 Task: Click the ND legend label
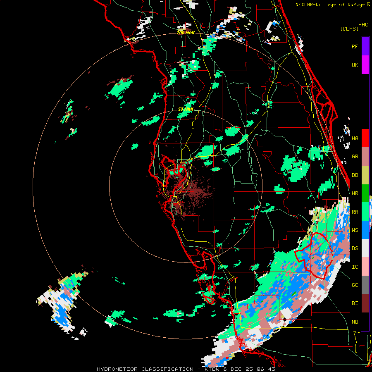[355, 322]
